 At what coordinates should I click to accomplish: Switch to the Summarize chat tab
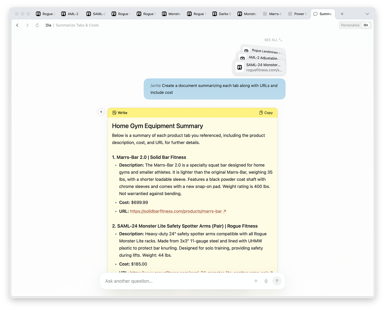coord(323,13)
